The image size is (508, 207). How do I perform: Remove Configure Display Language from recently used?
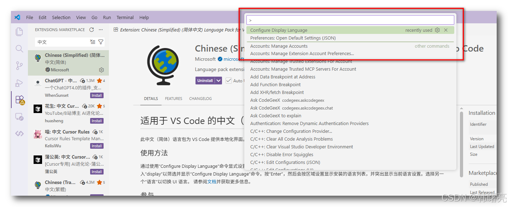(446, 30)
